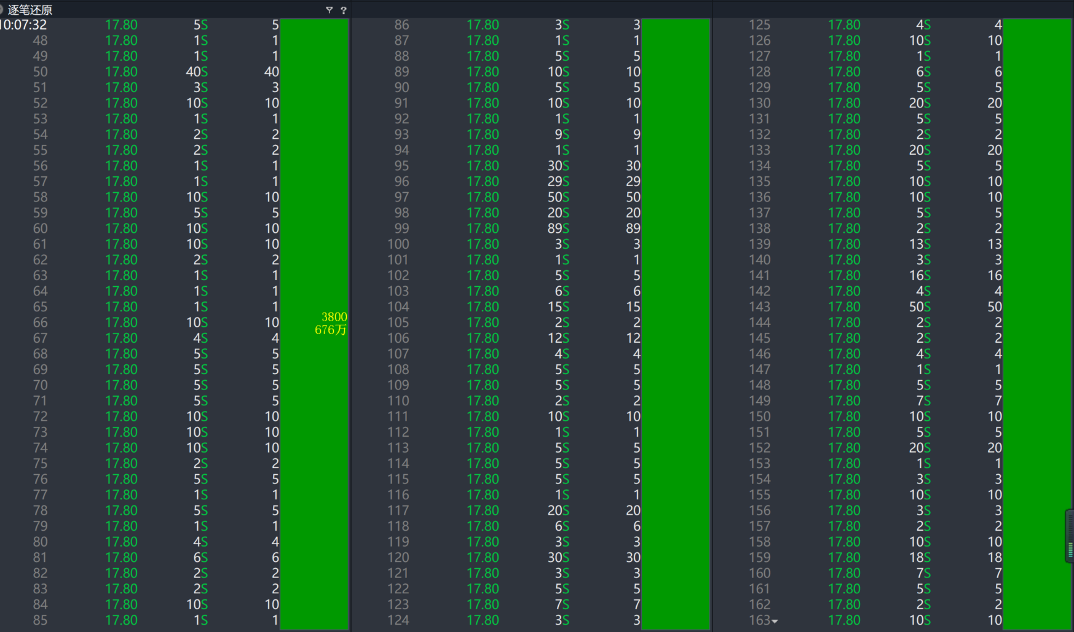
Task: Grab the scrollbar handle on right edge
Action: tap(1070, 536)
